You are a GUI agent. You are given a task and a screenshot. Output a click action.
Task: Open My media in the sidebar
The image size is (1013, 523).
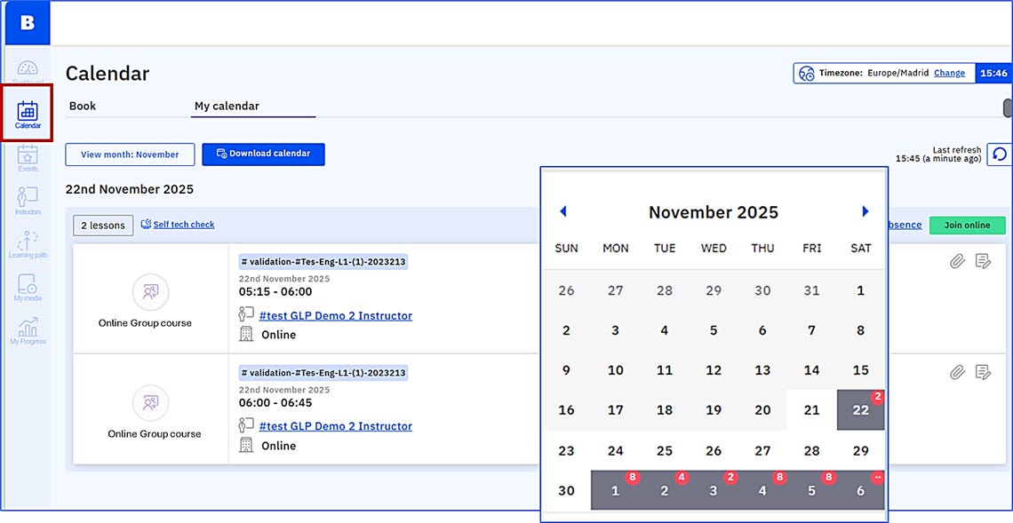28,287
